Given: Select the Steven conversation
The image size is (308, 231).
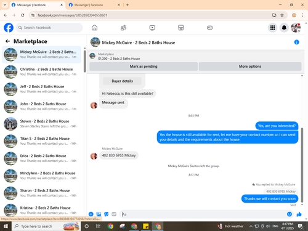Looking at the screenshot, I should tap(41, 124).
